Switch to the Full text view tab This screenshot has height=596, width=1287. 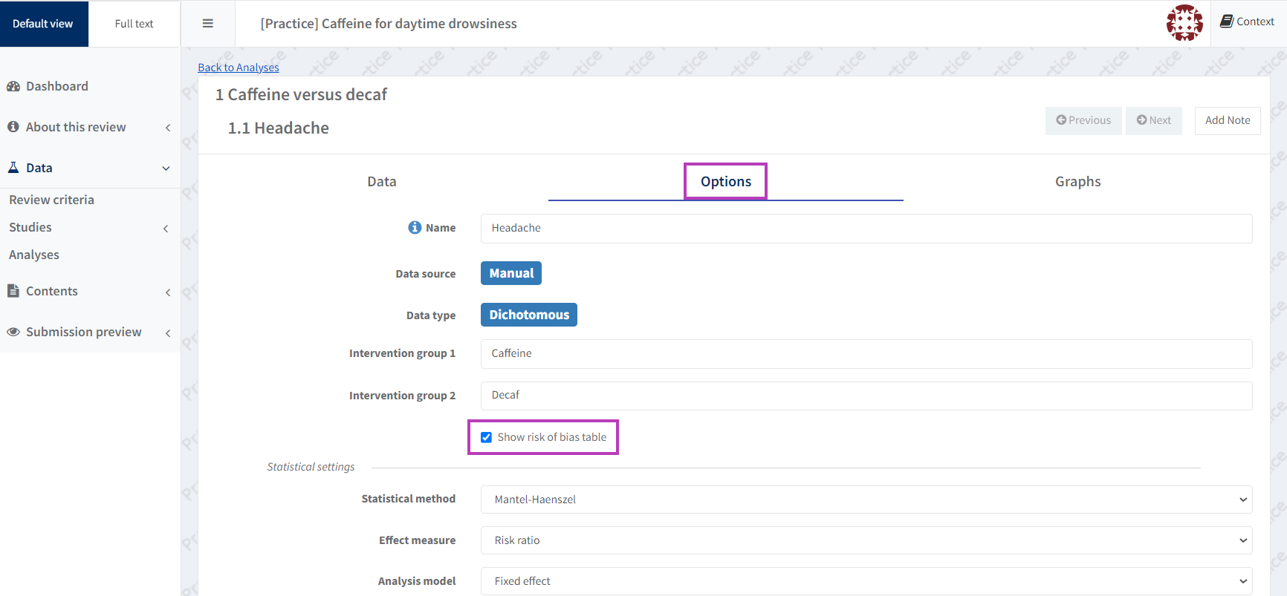[x=134, y=24]
